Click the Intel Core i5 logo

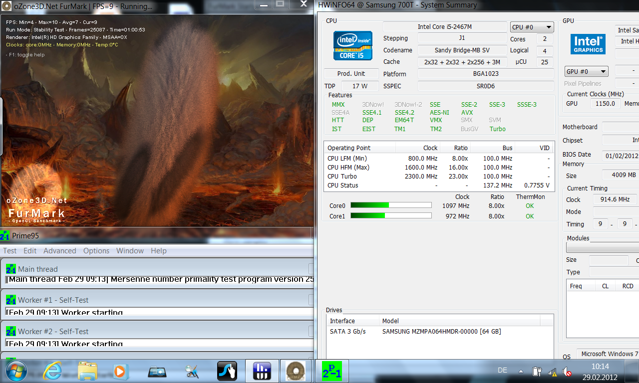pos(353,46)
